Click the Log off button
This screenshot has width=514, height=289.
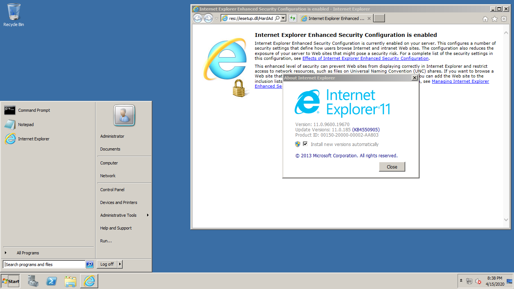(x=107, y=264)
